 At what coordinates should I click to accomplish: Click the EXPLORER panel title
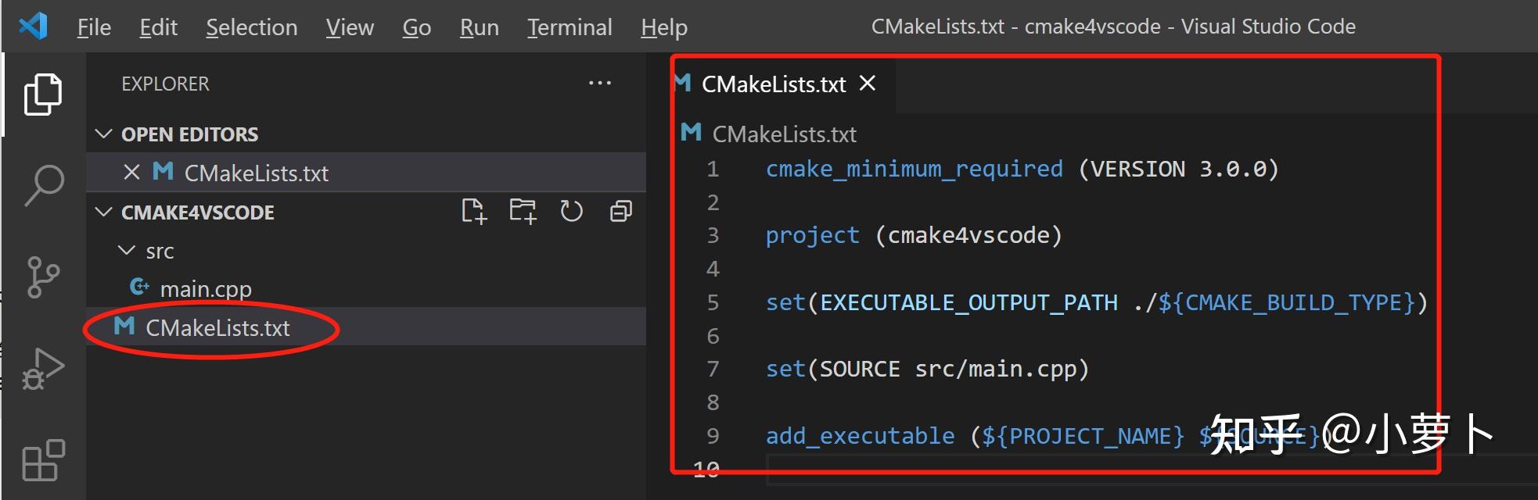[165, 84]
